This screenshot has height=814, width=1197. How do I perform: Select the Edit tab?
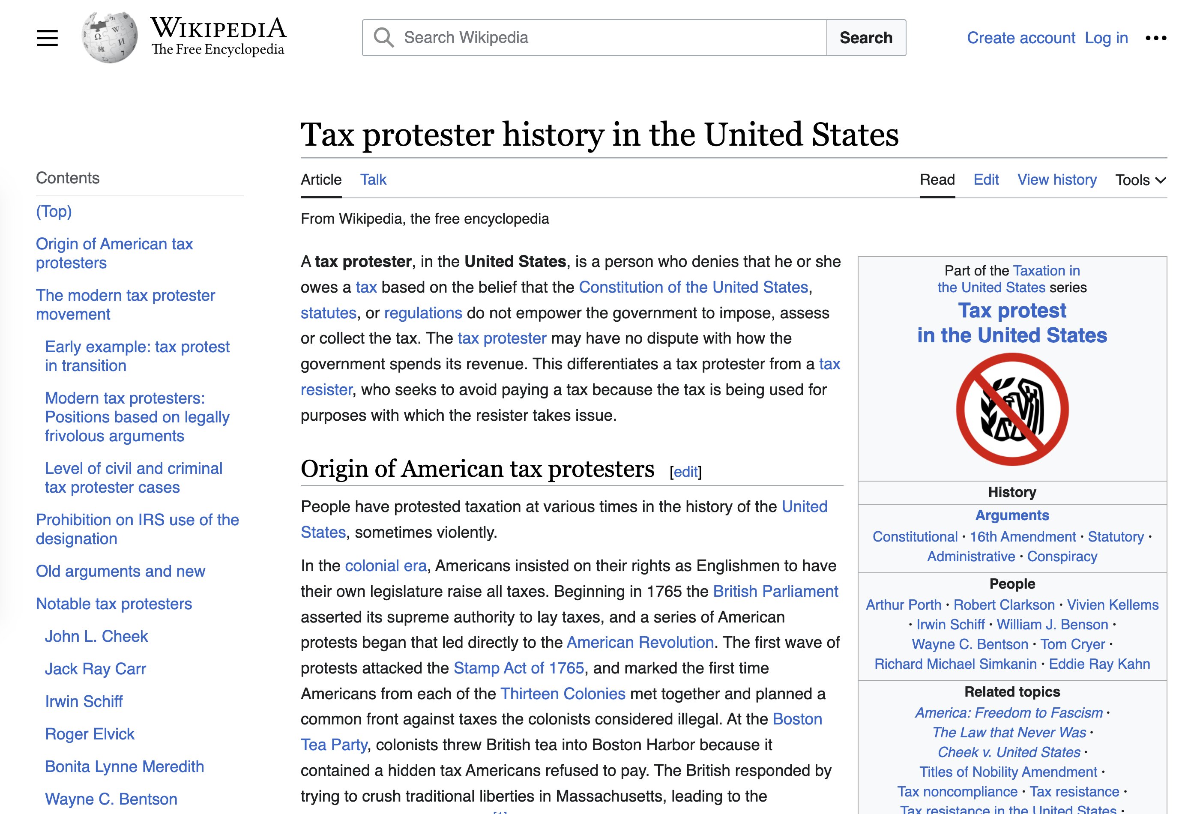tap(986, 180)
